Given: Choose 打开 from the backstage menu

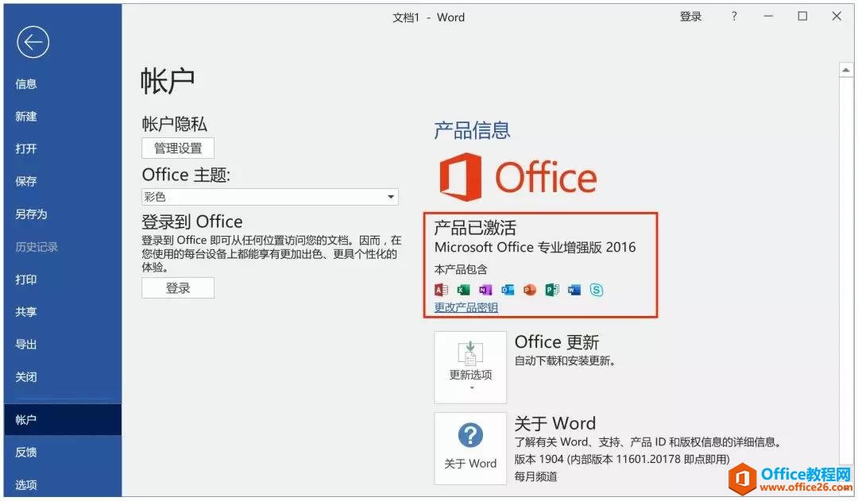Looking at the screenshot, I should tap(25, 148).
